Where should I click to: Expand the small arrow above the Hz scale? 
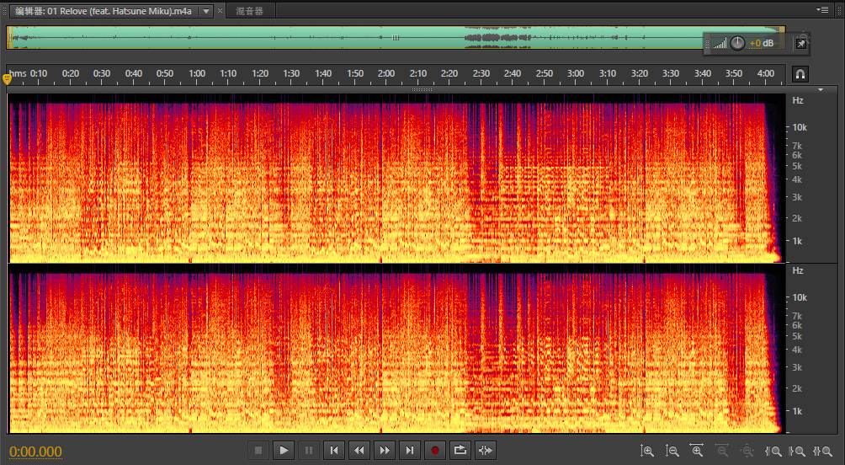821,88
